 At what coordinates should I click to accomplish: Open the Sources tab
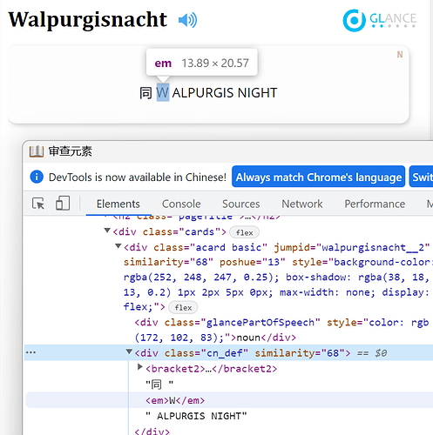(241, 204)
